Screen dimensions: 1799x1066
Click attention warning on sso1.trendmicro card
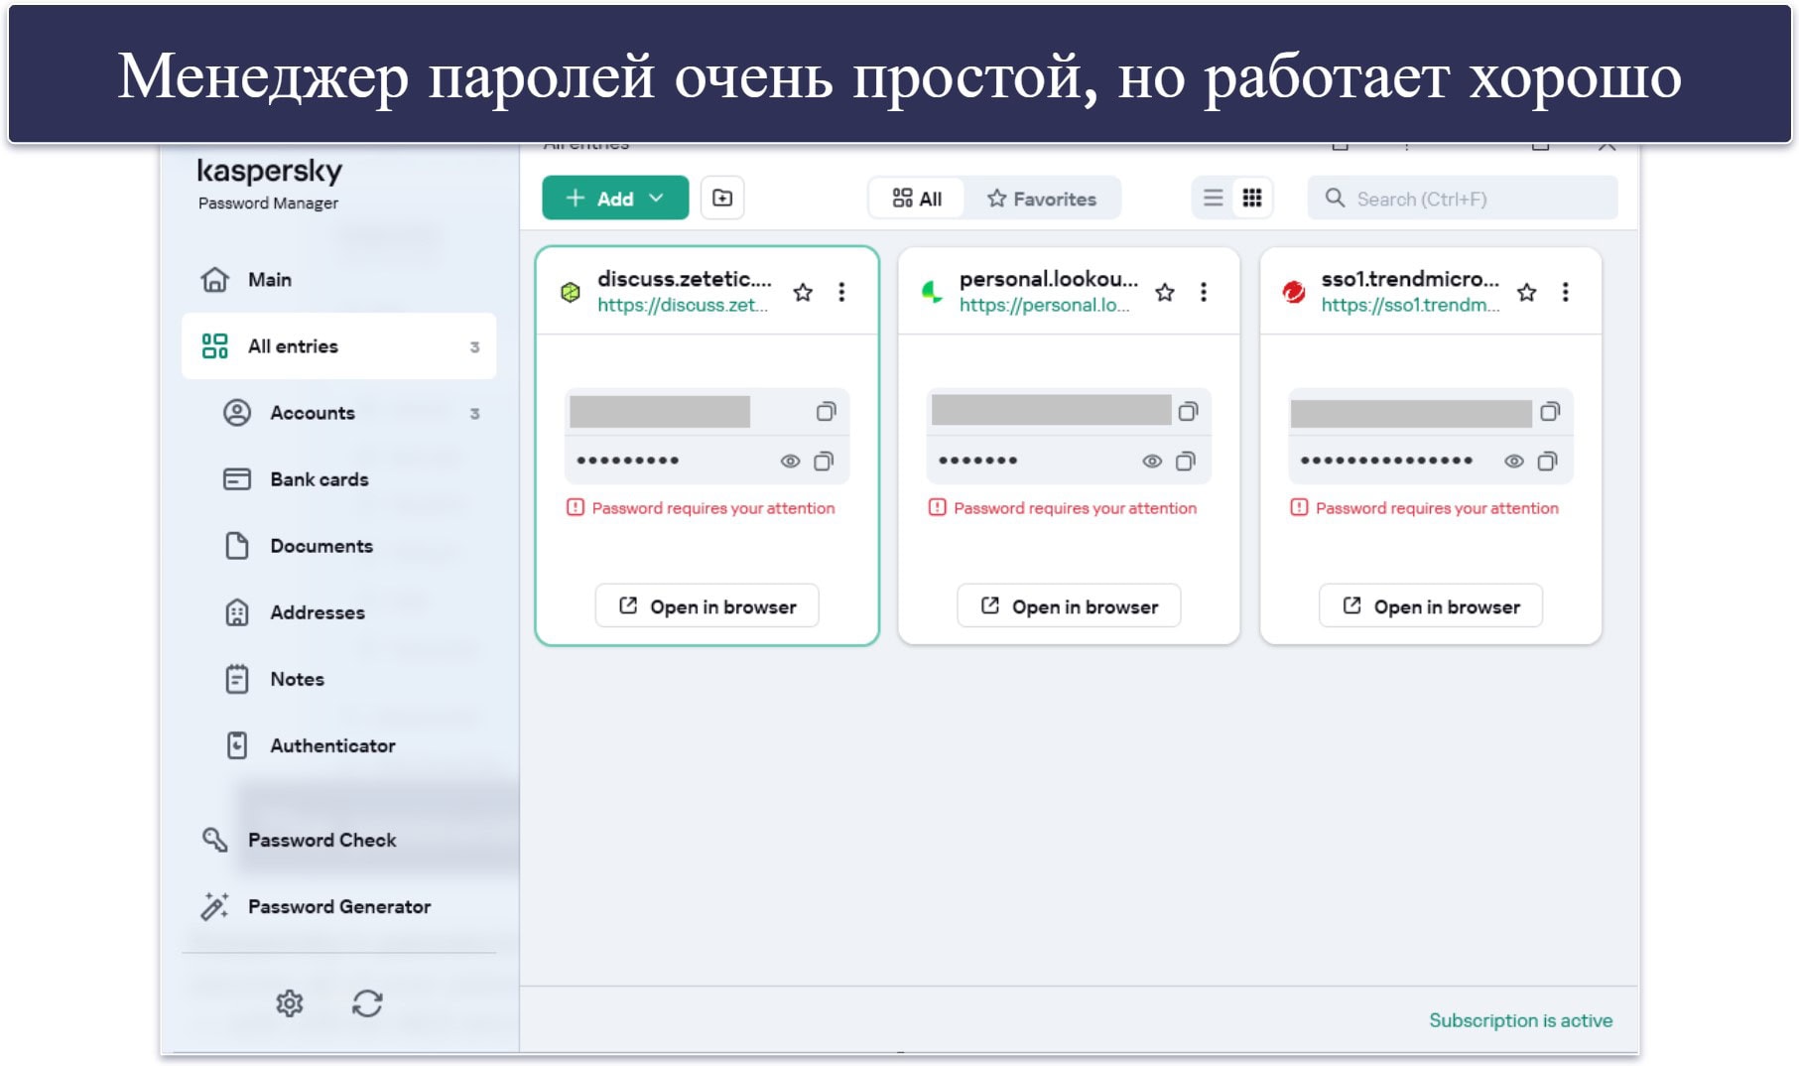[x=1425, y=508]
